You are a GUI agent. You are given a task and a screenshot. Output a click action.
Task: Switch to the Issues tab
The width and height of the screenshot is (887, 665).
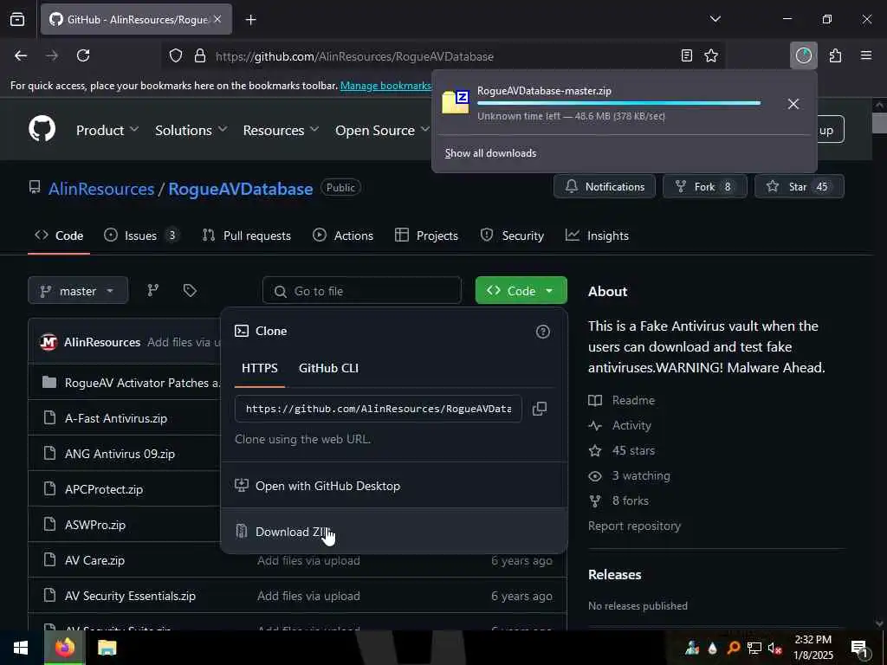coord(141,236)
